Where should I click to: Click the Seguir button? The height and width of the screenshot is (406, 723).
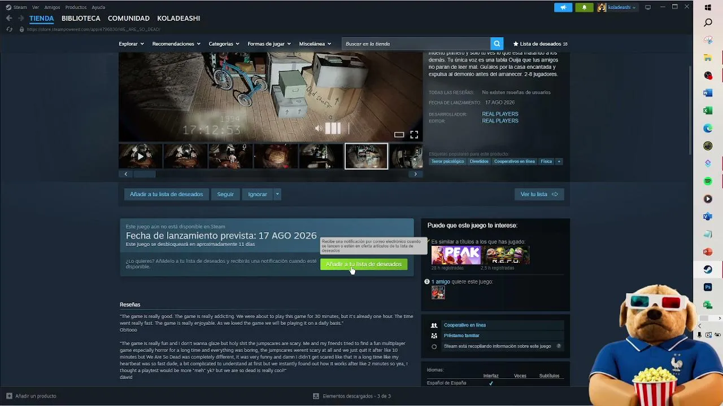[225, 194]
